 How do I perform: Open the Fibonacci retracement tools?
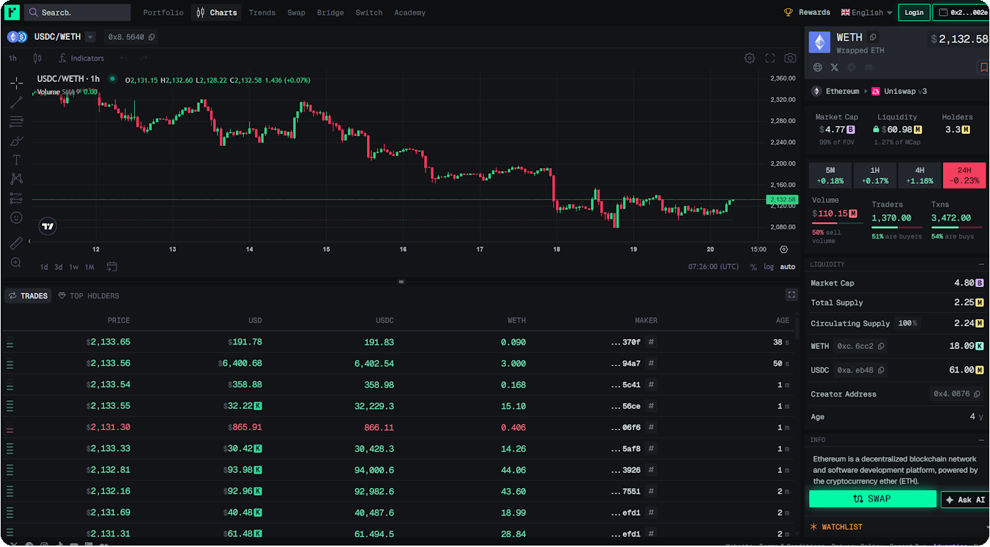(x=16, y=122)
